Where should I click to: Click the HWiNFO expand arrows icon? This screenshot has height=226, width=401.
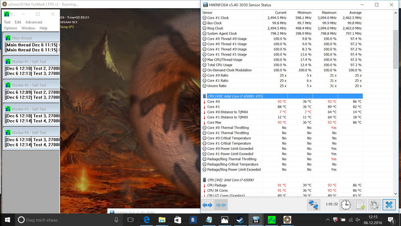coord(207,205)
